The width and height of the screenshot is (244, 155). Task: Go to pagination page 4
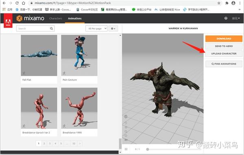pos(55,144)
